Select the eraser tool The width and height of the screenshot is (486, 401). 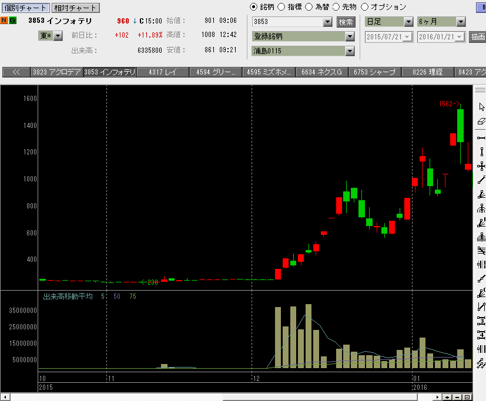pos(481,122)
